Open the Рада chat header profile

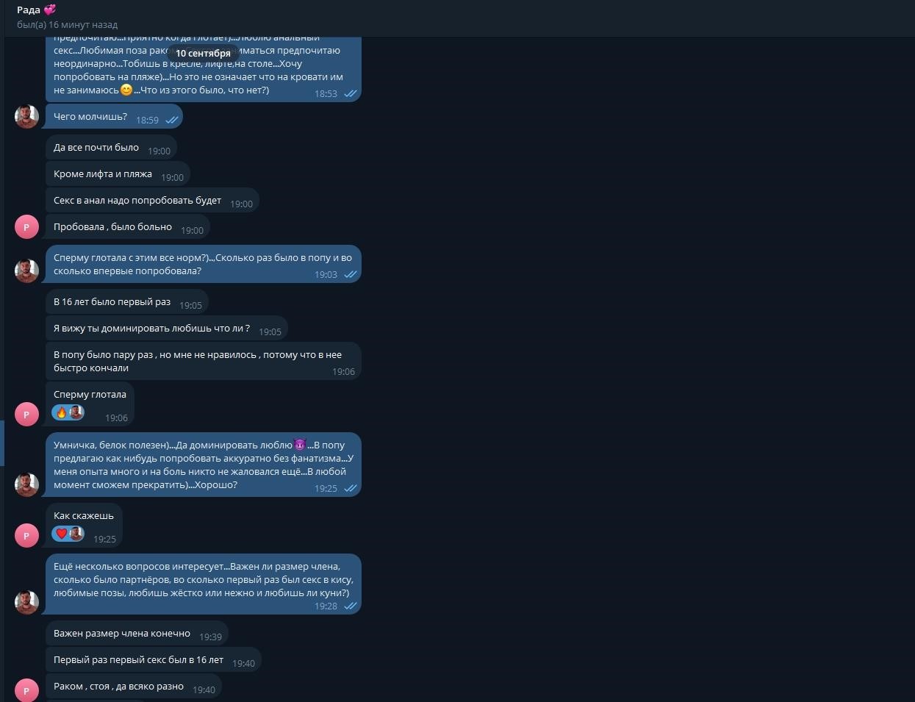pyautogui.click(x=36, y=10)
